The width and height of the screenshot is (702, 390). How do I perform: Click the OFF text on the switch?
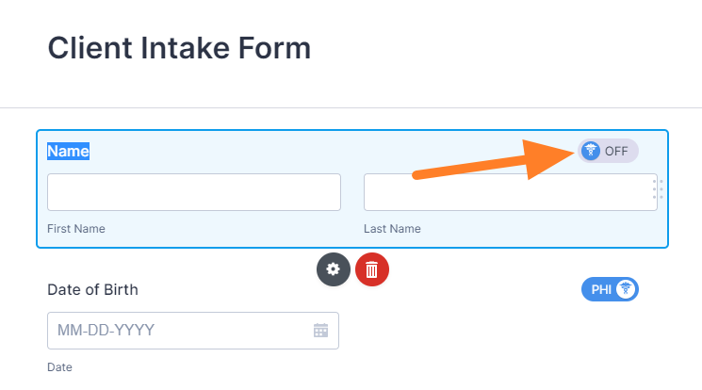(616, 151)
